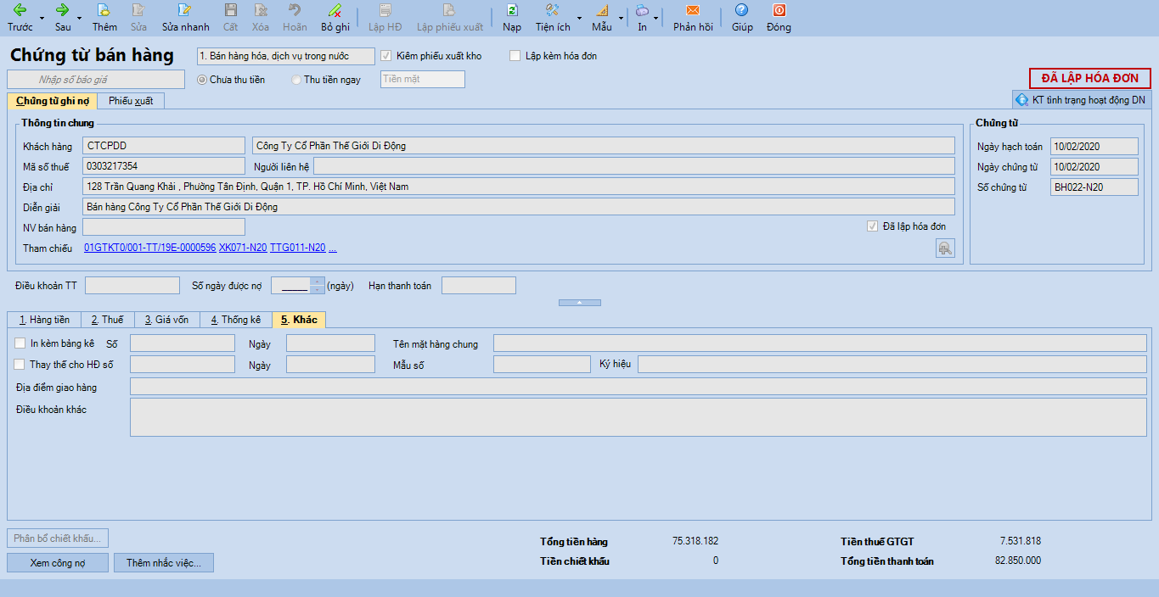Switch to the Chứng từ ghi nợ tab
The image size is (1159, 597).
pos(53,101)
